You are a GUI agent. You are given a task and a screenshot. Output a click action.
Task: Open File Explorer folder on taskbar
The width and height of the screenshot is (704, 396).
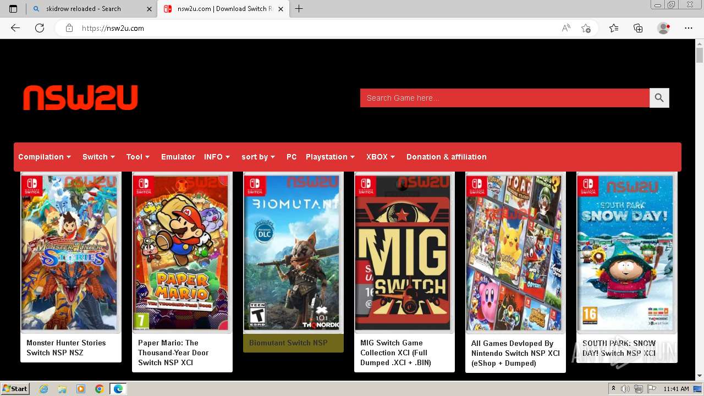[62, 389]
